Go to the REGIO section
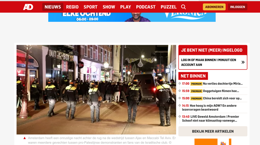Viewport: 260px width, 145px height. [72, 7]
